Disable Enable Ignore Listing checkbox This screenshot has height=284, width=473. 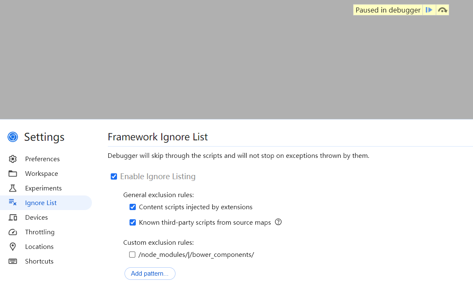coord(114,176)
